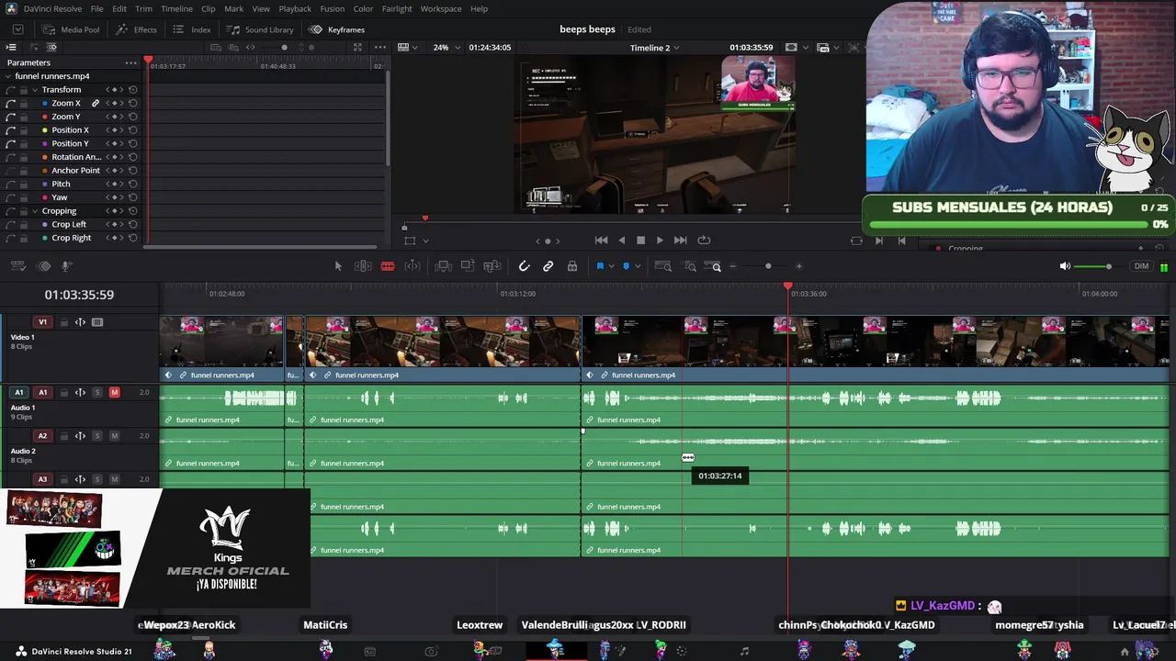
Task: Solo the Audio 1 track
Action: (x=97, y=393)
